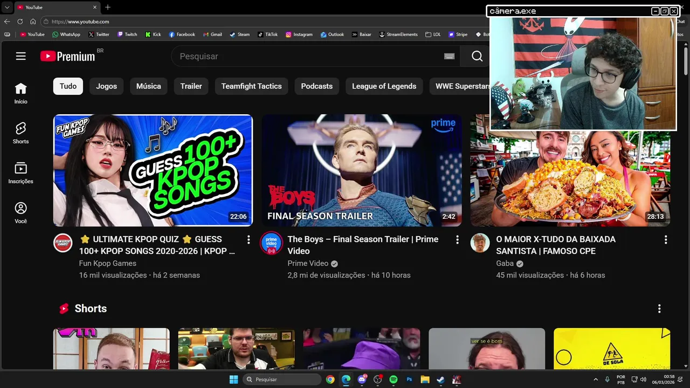Image resolution: width=690 pixels, height=388 pixels.
Task: Click the browser home icon
Action: click(33, 22)
